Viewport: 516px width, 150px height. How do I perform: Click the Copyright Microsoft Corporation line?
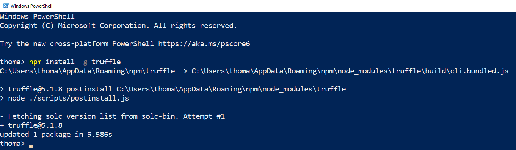click(118, 26)
